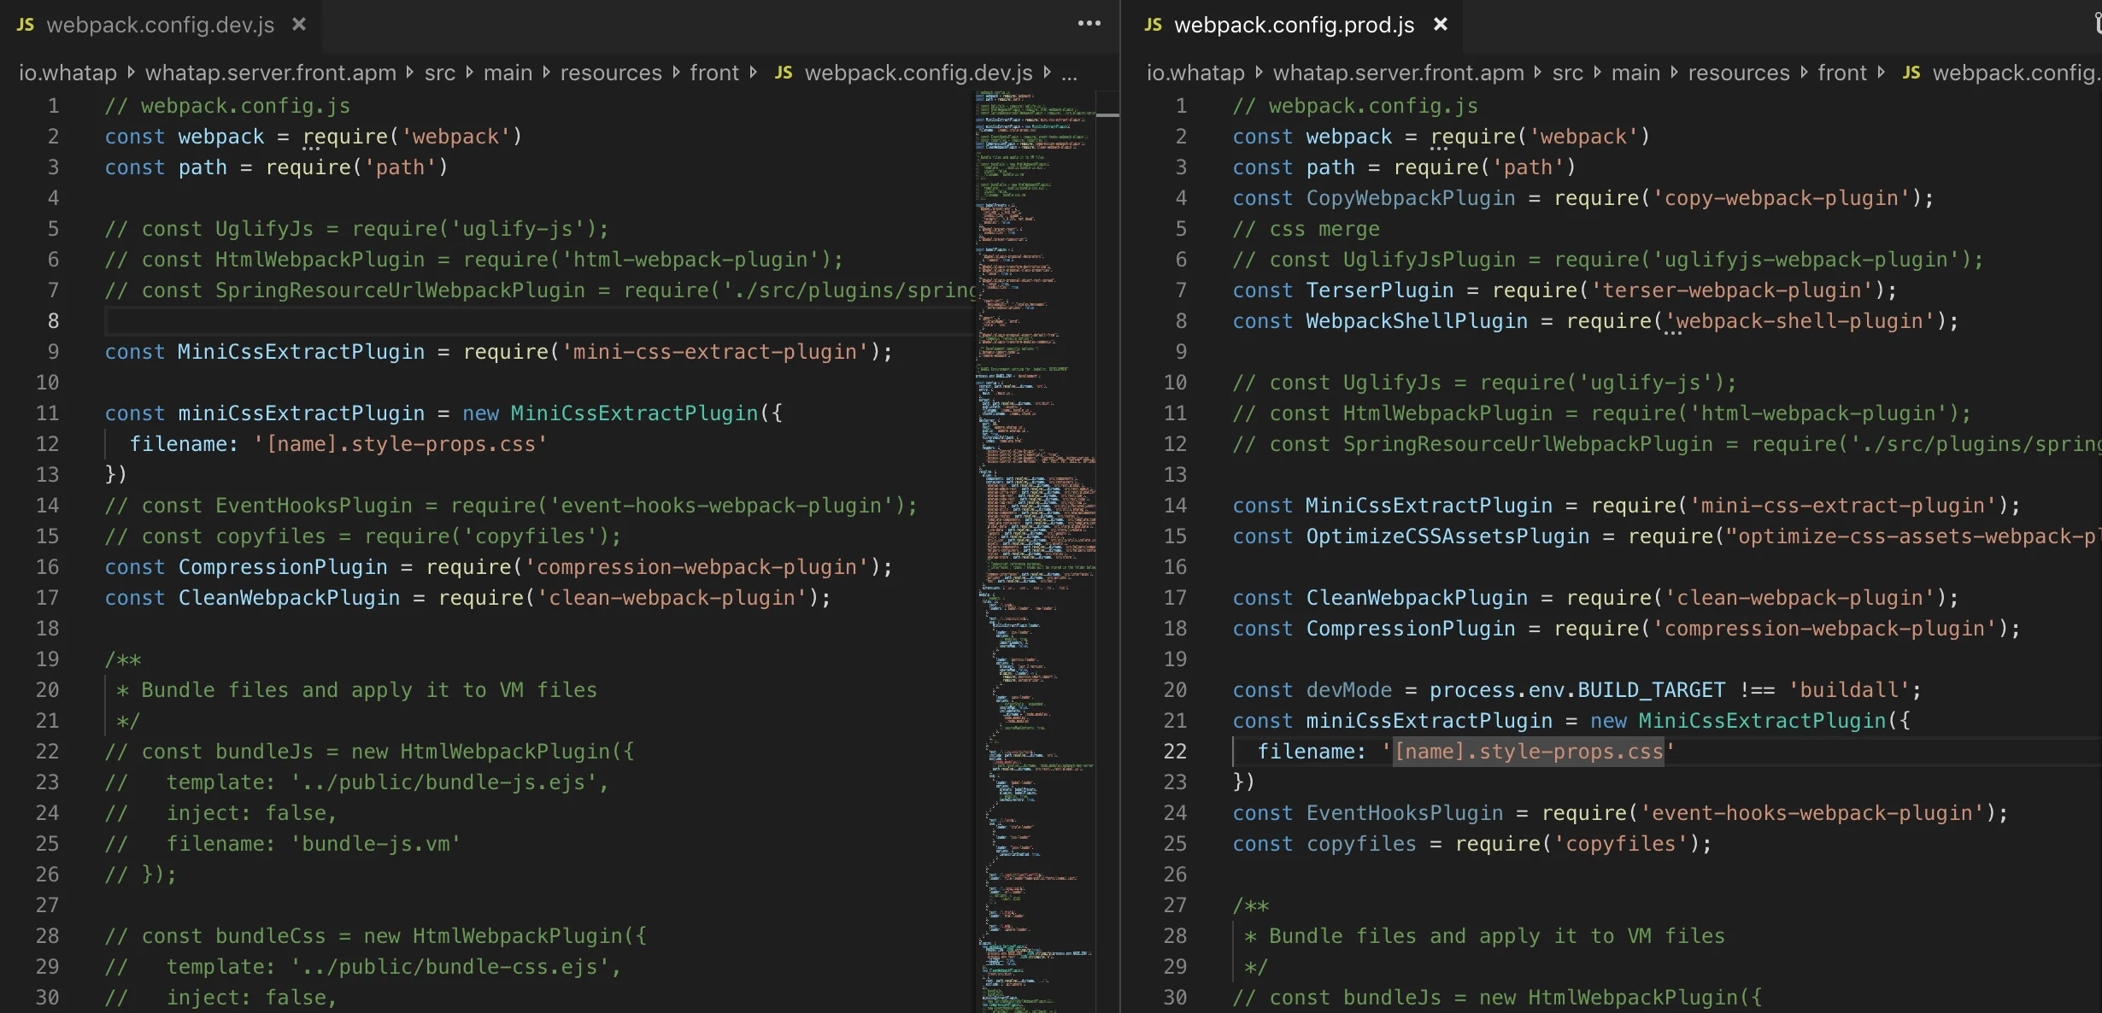This screenshot has width=2102, height=1013.
Task: Click highlighted '[name].style-props.css' on right line 22
Action: click(x=1529, y=751)
